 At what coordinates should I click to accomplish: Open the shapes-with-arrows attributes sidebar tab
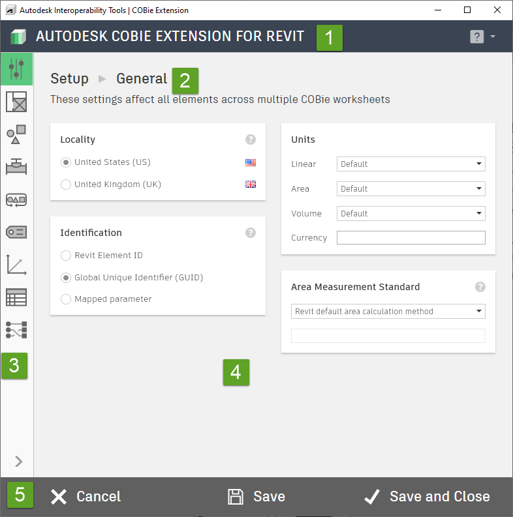(16, 199)
